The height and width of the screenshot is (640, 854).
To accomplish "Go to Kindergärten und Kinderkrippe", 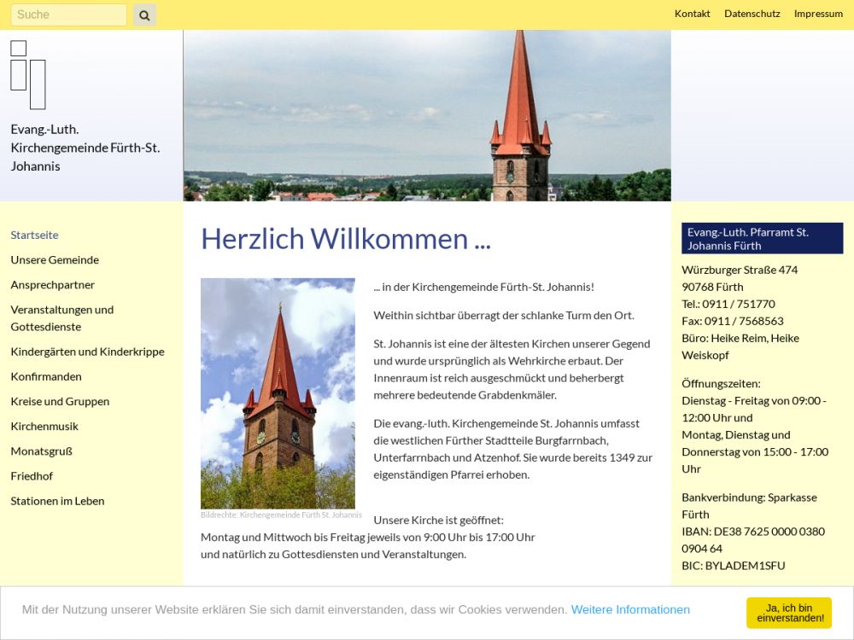I will 87,352.
